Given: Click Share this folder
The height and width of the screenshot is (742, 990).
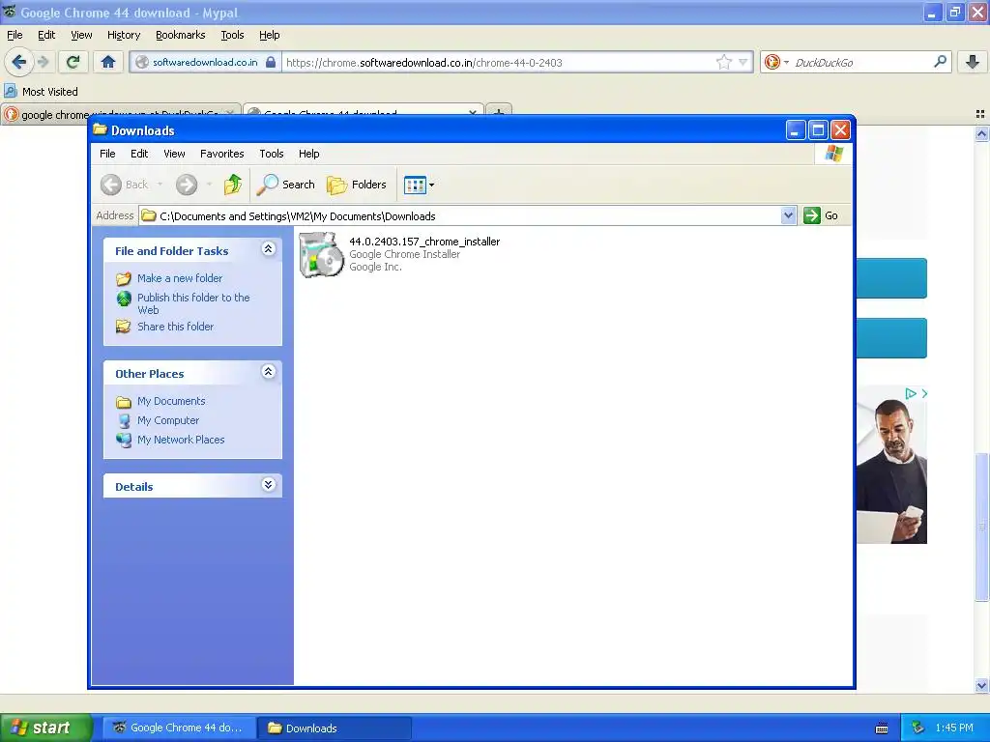Looking at the screenshot, I should click(x=176, y=327).
